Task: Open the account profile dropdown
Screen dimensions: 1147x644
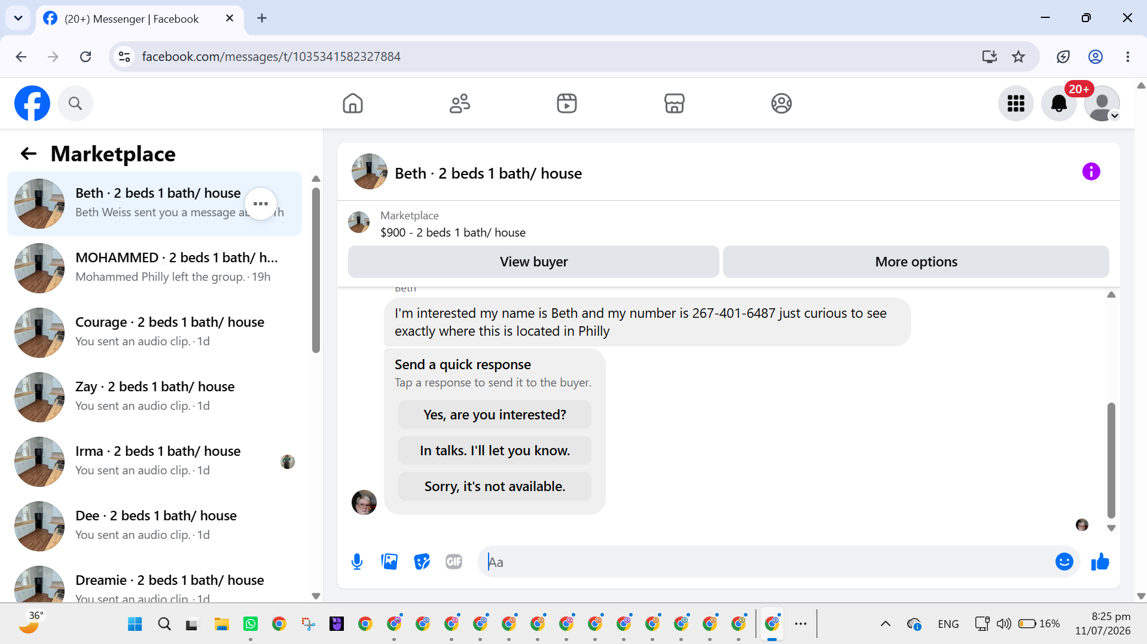Action: (x=1102, y=103)
